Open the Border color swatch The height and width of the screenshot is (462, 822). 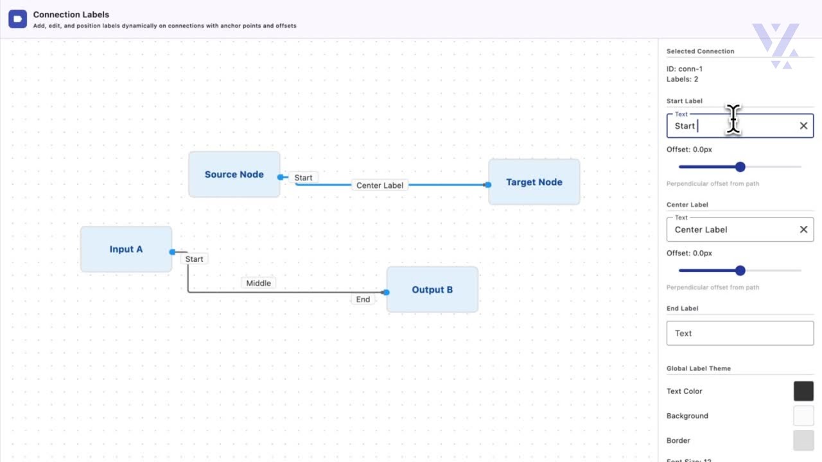pos(803,440)
